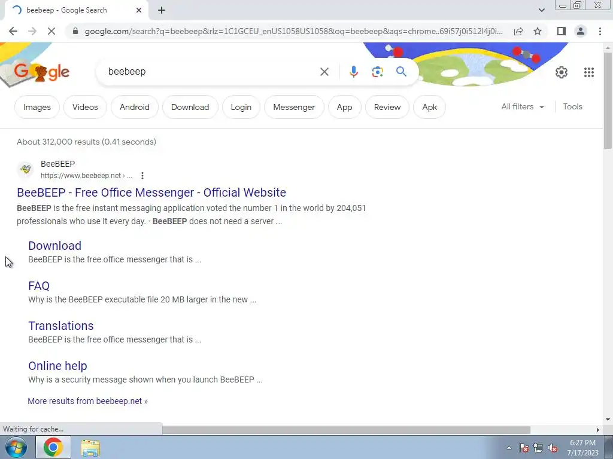Open the Windows Start button
The height and width of the screenshot is (459, 613).
pyautogui.click(x=15, y=447)
